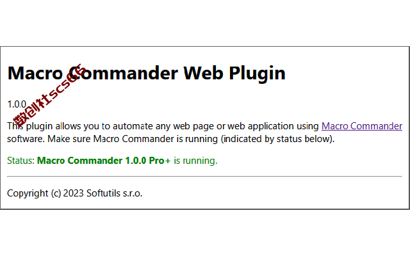Select the 1.0.0 version number text
Screen dimensions: 410x256
pyautogui.click(x=17, y=104)
